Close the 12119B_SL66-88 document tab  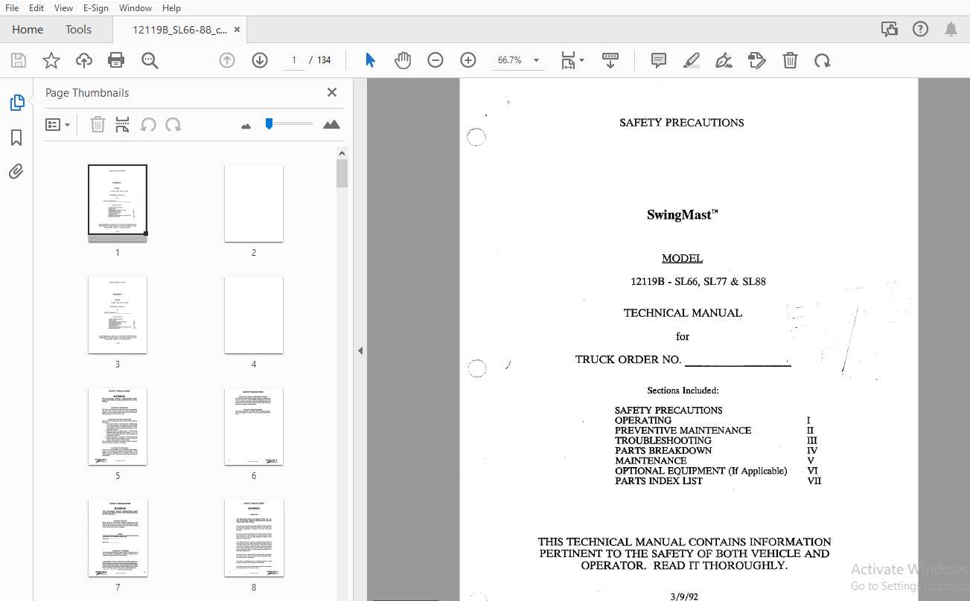pos(237,30)
